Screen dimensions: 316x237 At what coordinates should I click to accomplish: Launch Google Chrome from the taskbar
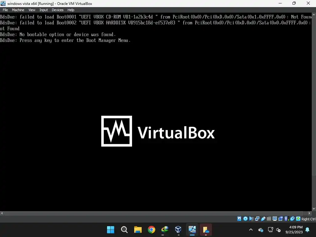[151, 230]
